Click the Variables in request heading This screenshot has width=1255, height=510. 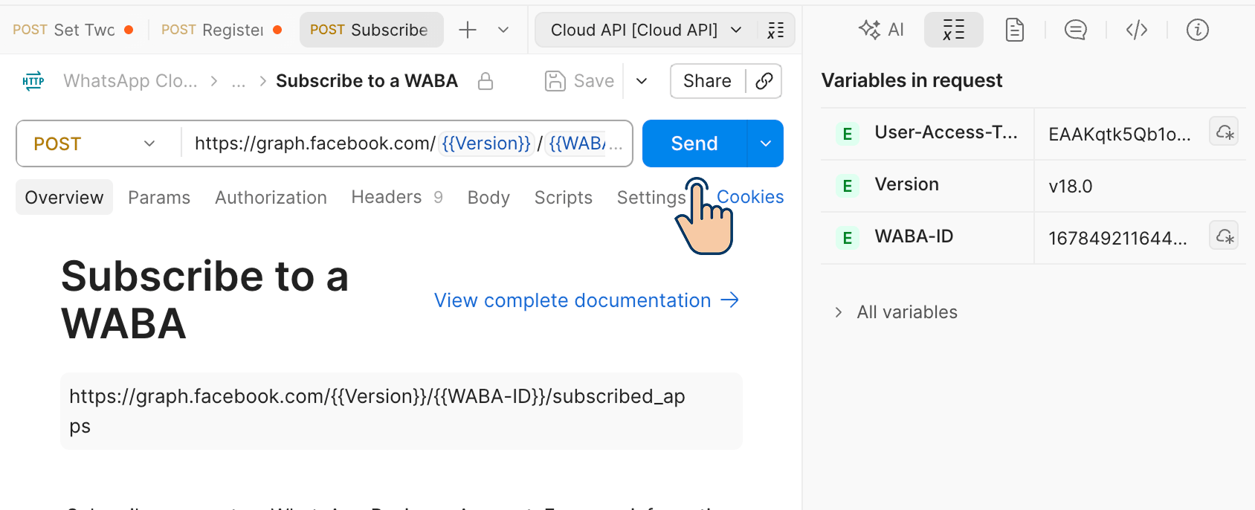(x=912, y=80)
